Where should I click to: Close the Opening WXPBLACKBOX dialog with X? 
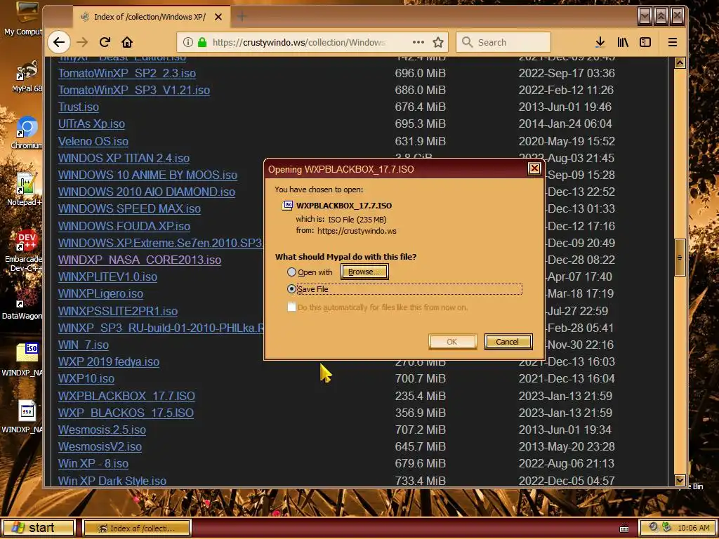tap(534, 168)
